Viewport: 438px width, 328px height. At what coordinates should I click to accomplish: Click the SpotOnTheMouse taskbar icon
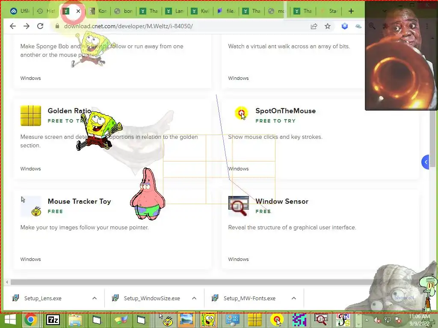click(277, 320)
